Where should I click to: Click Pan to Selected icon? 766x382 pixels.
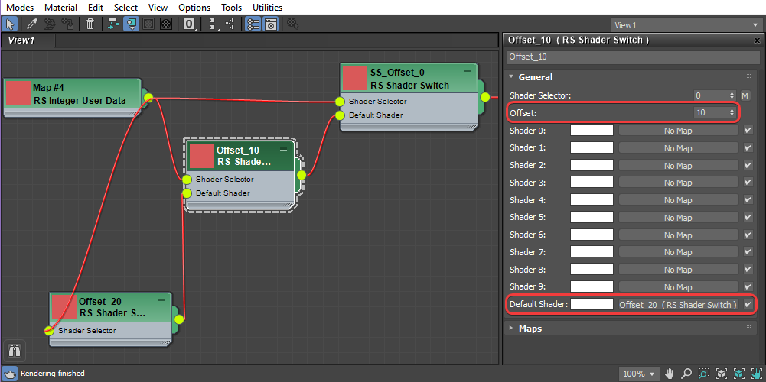(756, 374)
